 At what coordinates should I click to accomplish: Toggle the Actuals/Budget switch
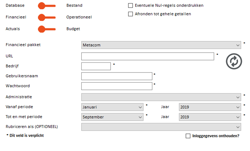[x=47, y=29]
